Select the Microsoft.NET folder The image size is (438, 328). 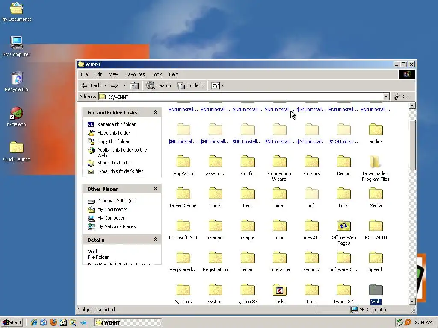tap(183, 229)
